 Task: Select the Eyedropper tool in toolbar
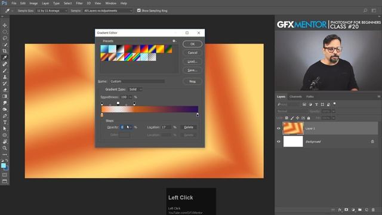tap(5, 58)
